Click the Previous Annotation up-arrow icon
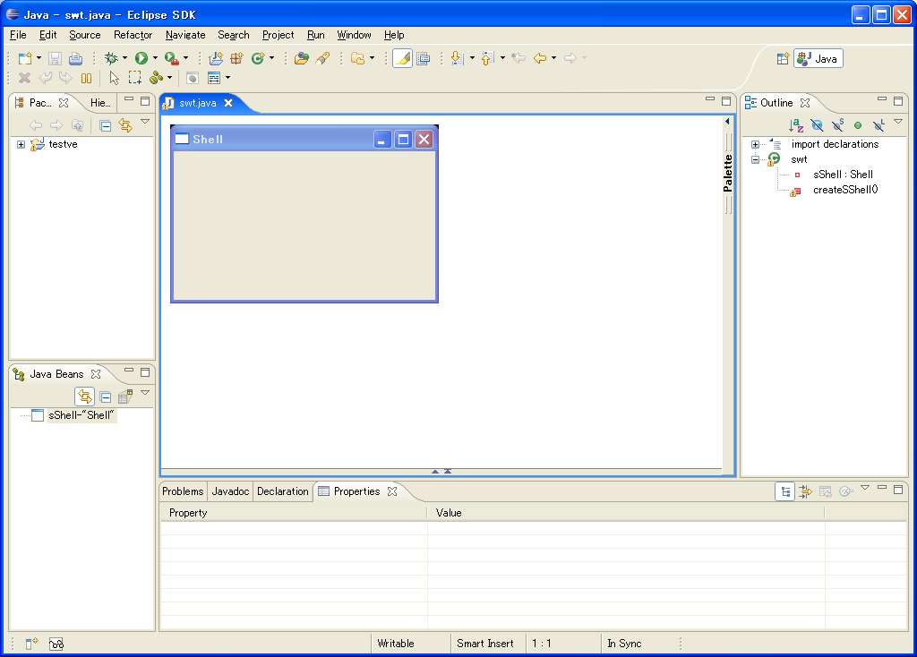 coord(488,58)
